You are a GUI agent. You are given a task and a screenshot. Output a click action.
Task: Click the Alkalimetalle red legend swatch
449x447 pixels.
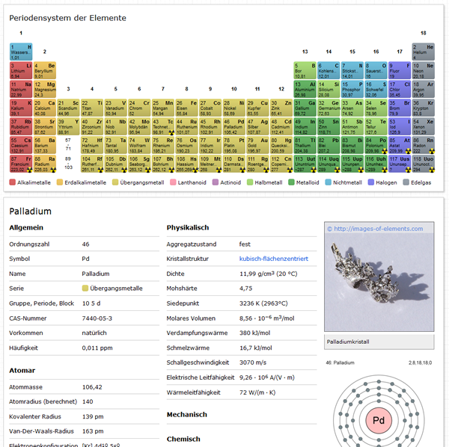[12, 182]
